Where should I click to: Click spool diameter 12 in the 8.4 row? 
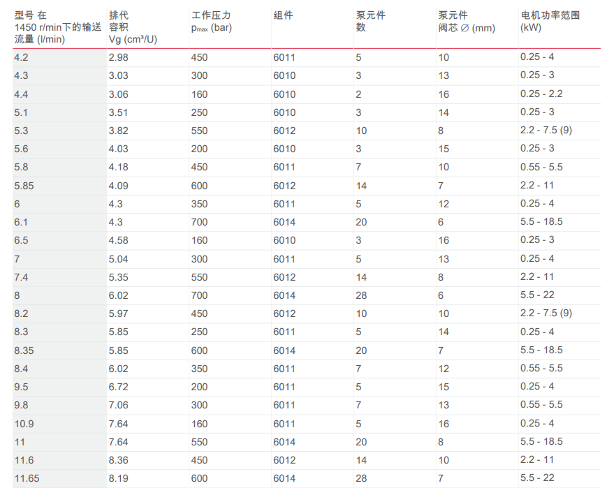[444, 369]
